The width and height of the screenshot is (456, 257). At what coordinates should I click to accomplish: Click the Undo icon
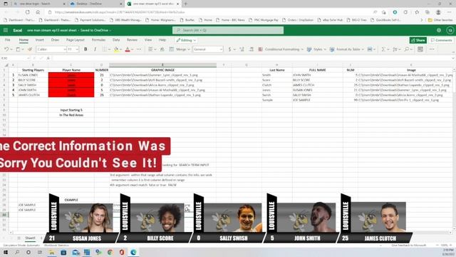tap(6, 49)
